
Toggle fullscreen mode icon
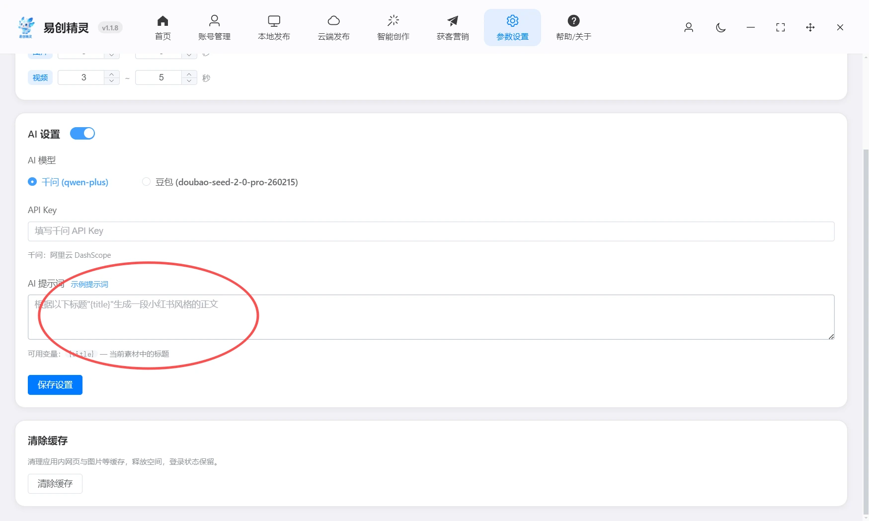pos(781,27)
